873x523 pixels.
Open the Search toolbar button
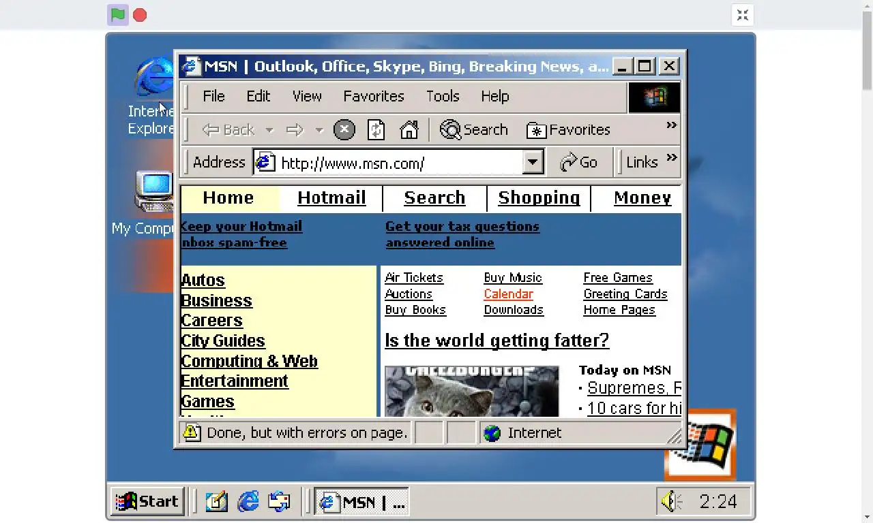pos(474,129)
